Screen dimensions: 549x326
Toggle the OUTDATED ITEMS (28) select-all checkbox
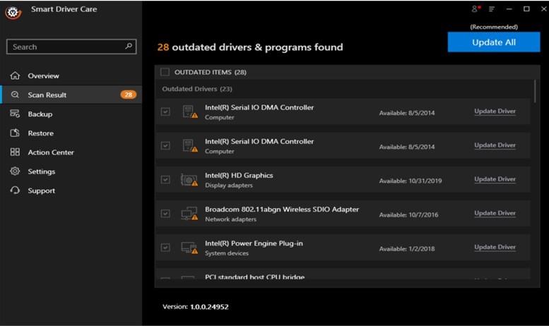coord(165,72)
